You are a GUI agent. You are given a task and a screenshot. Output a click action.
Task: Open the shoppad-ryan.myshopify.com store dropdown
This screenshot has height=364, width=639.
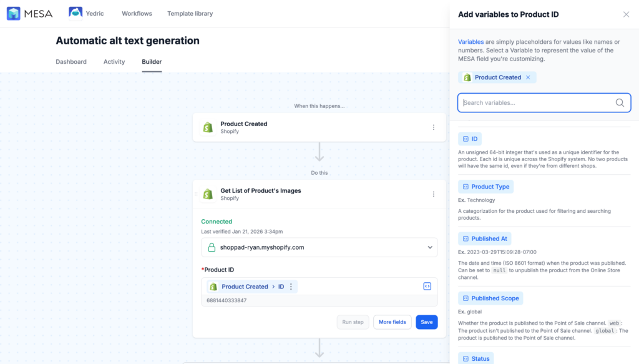430,247
